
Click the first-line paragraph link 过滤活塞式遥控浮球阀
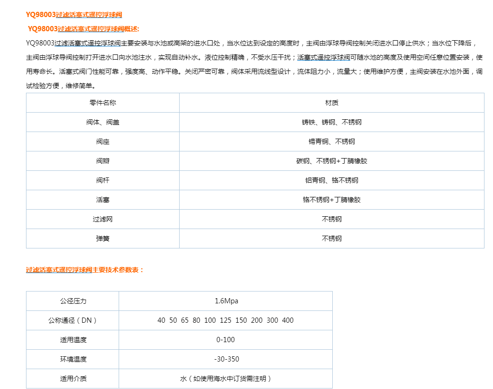click(87, 44)
